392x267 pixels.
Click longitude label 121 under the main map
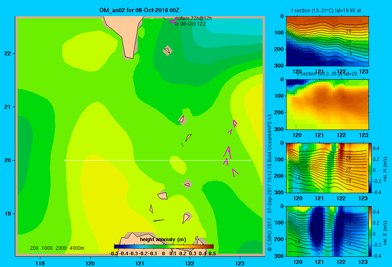[x=140, y=263]
